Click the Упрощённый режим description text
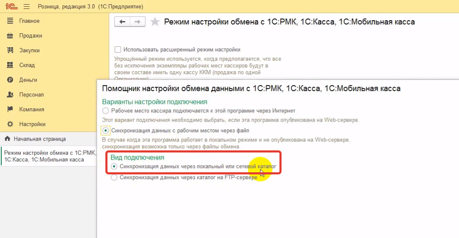Screen dimensions: 459x238 tap(198, 69)
